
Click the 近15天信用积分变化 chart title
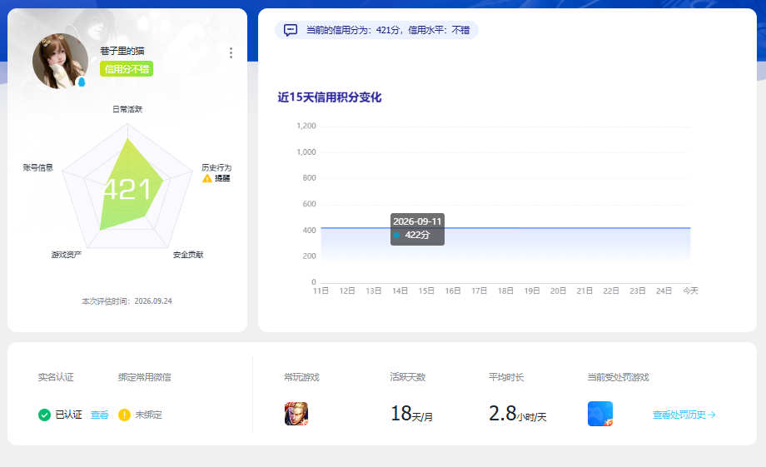coord(330,97)
